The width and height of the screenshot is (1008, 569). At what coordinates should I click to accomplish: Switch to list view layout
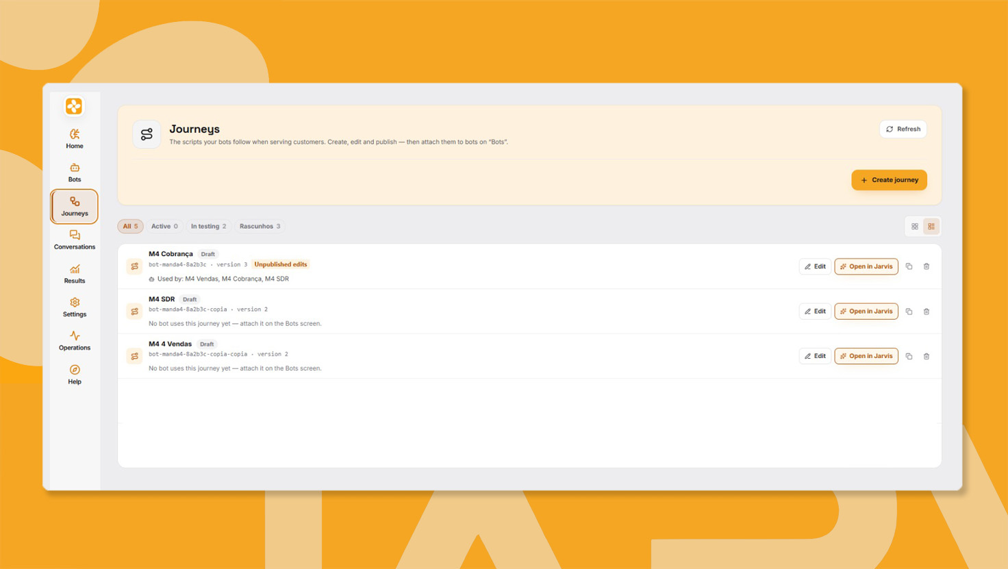tap(931, 226)
